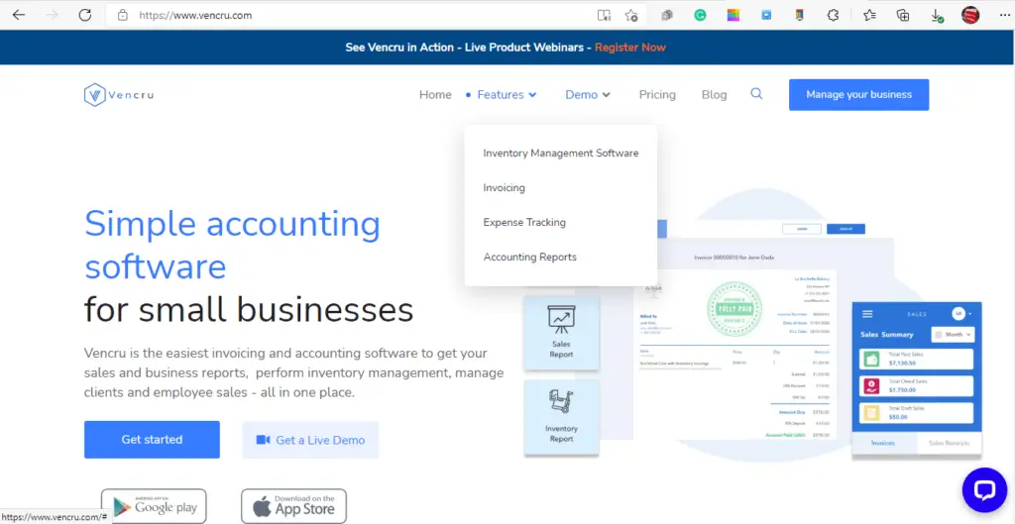Open the Collections icon
Screen dimensions: 1015x524
pyautogui.click(x=902, y=16)
